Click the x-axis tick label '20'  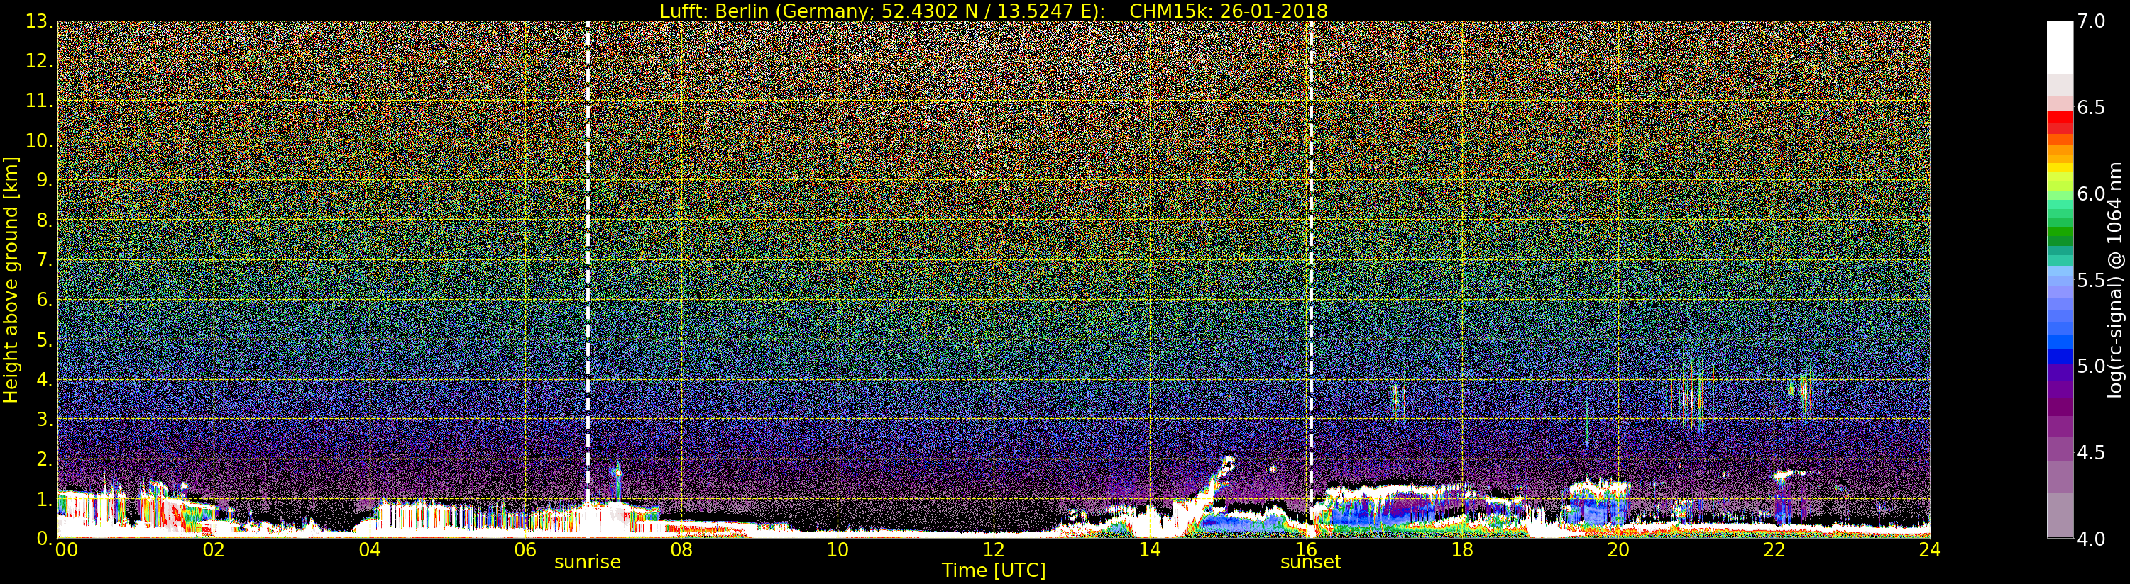1618,550
